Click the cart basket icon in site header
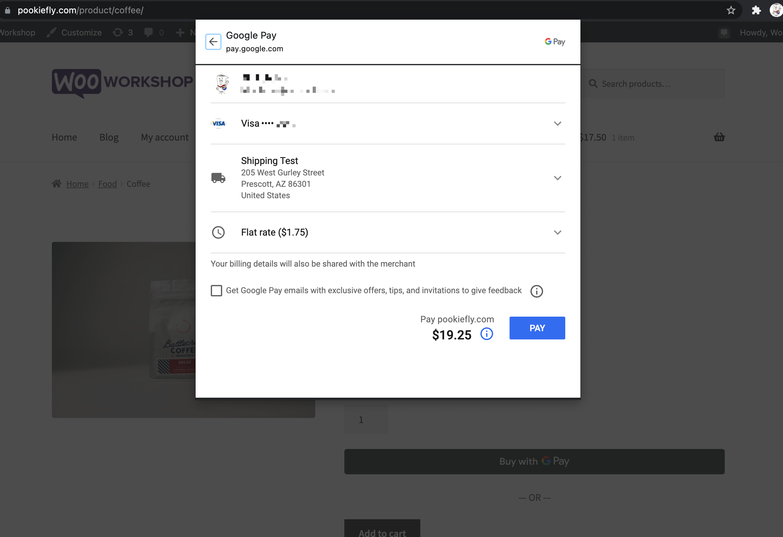The image size is (783, 537). point(719,137)
